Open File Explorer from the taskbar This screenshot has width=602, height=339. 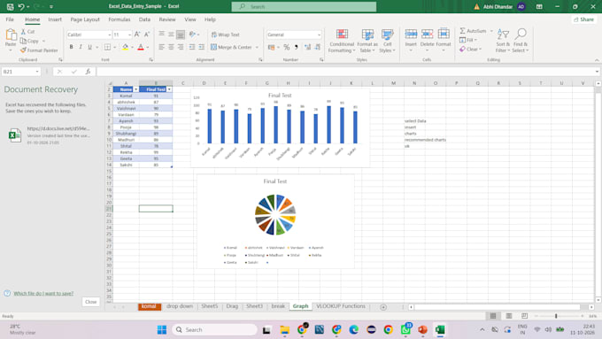coord(284,330)
